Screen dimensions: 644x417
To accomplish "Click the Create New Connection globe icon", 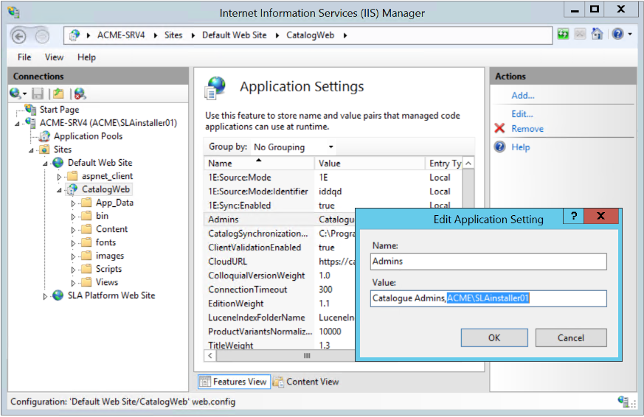I will (x=16, y=94).
